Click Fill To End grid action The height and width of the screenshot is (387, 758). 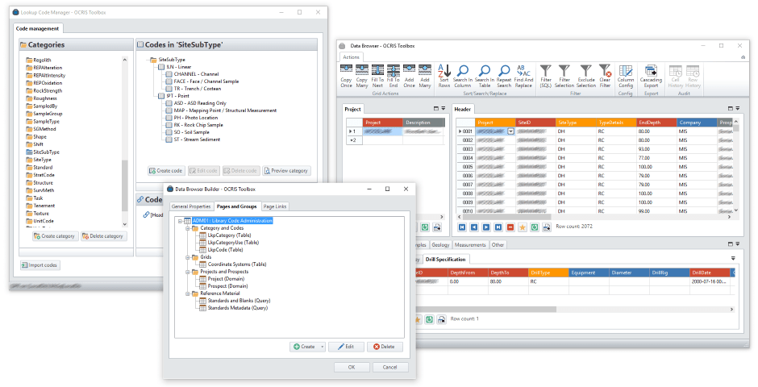click(x=393, y=75)
